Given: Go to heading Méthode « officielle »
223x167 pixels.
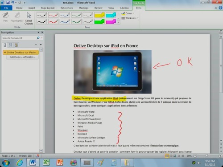Looking at the screenshot, I should [22, 57].
